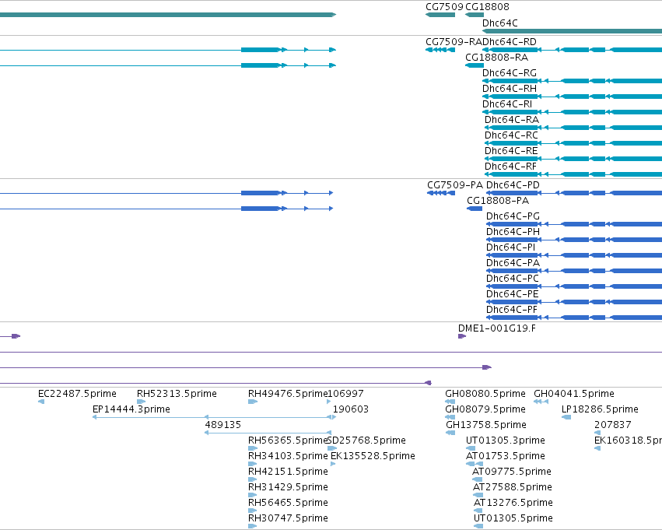Select the Dhc64C-RE transcript label

click(511, 151)
